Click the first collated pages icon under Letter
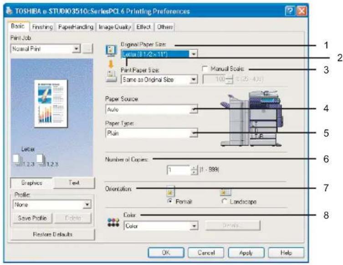The width and height of the screenshot is (343, 265). [x=17, y=160]
